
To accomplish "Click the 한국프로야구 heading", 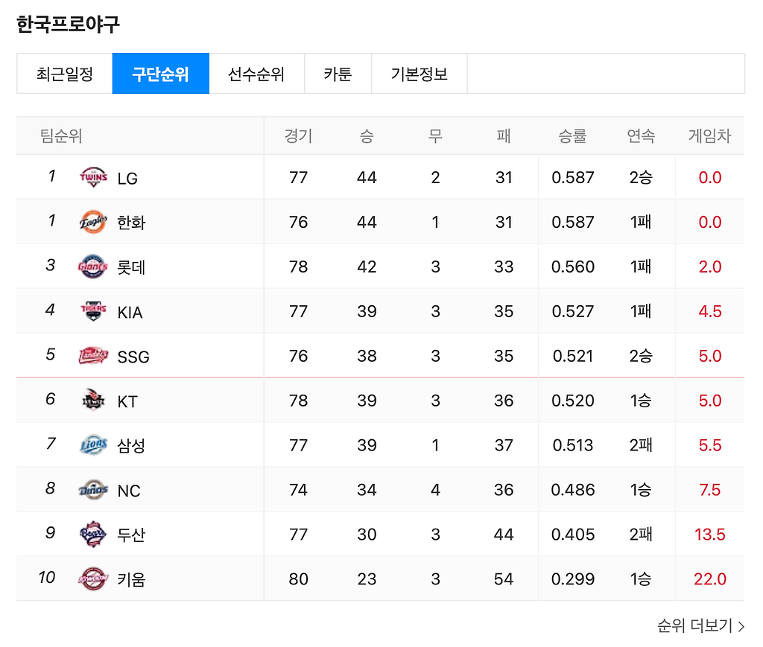I will 68,25.
